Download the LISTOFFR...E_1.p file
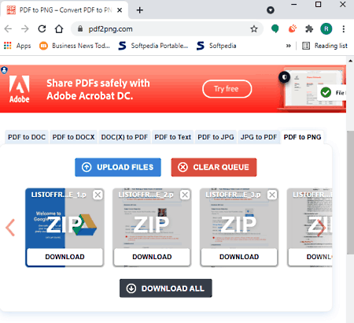Screen dimensions: 354x323 [65, 257]
